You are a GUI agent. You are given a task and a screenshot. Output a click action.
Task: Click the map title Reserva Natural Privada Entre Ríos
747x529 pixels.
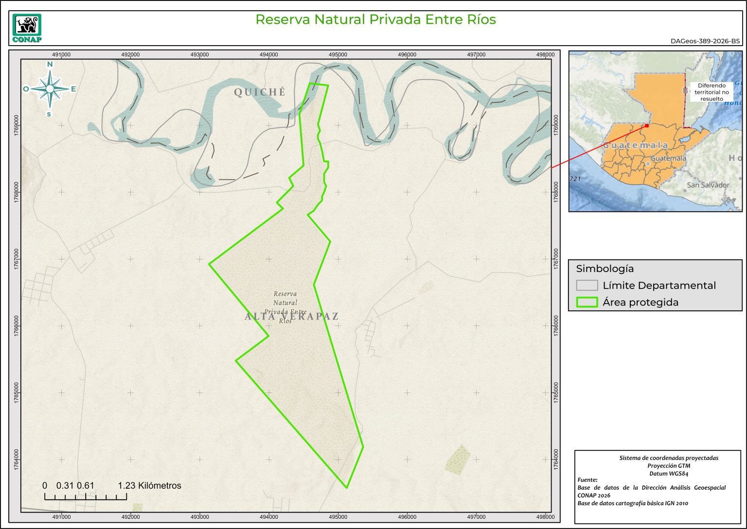coord(375,19)
